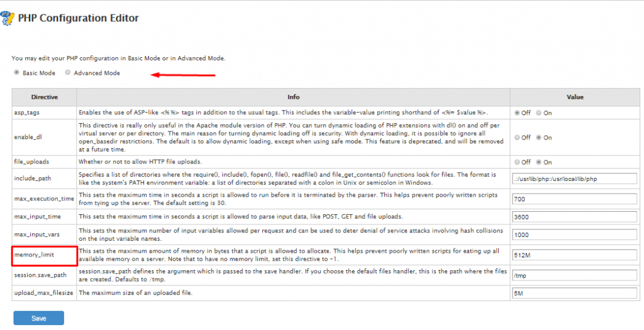The width and height of the screenshot is (644, 330).
Task: Click the asp_tags info description text
Action: 284,113
